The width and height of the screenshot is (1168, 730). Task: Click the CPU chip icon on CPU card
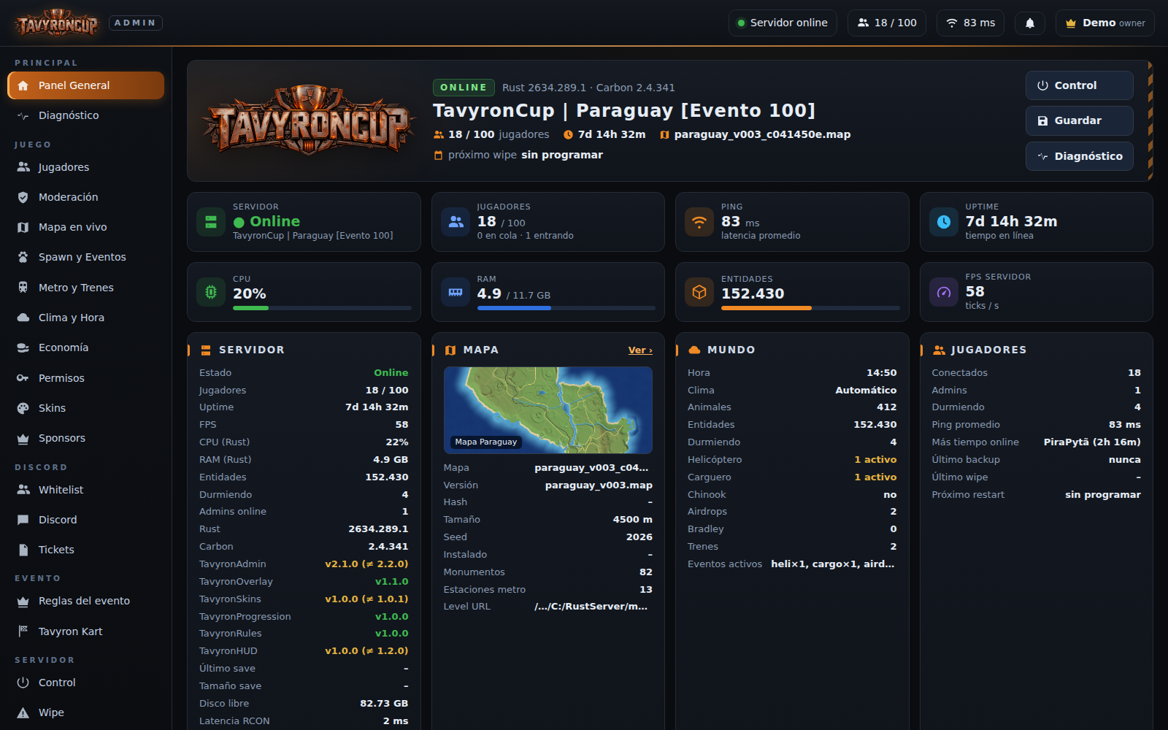tap(211, 292)
